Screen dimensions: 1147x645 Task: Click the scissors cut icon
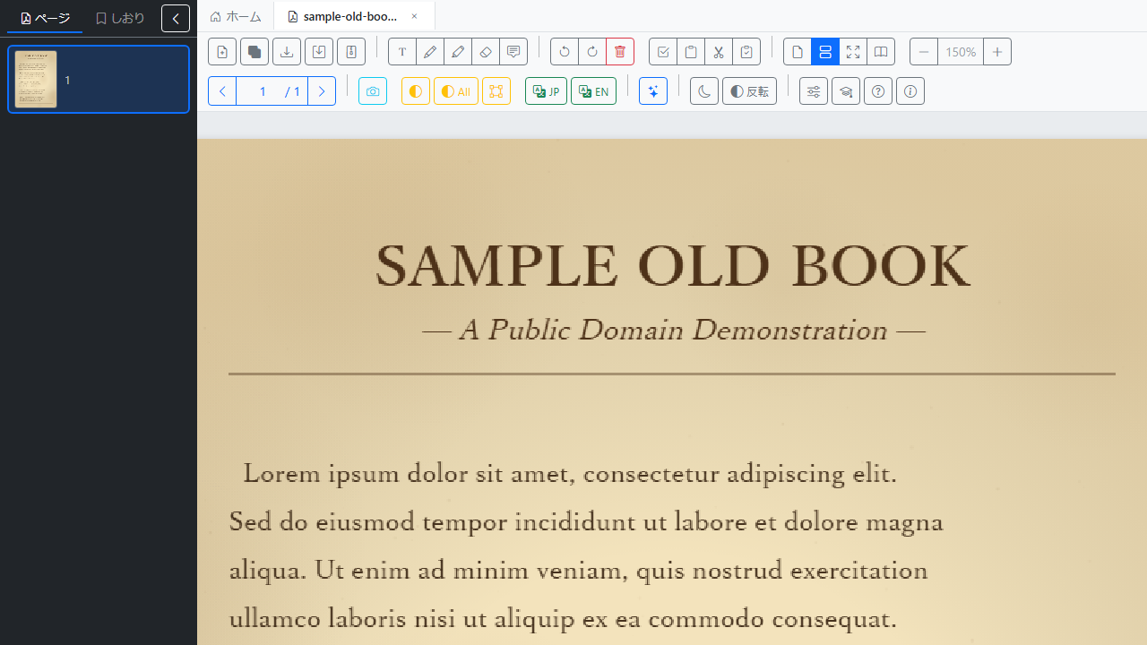[719, 52]
